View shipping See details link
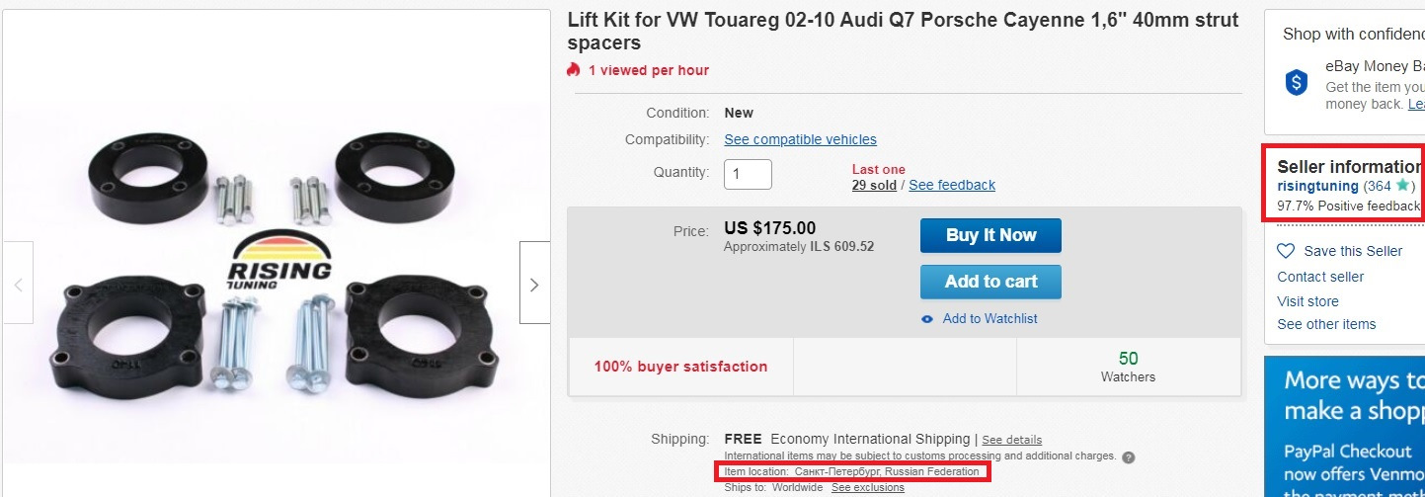This screenshot has width=1425, height=497. (x=1011, y=440)
